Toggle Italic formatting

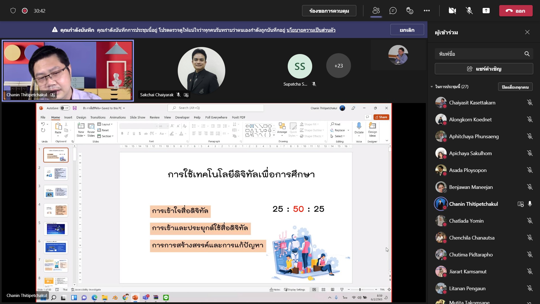coord(128,133)
